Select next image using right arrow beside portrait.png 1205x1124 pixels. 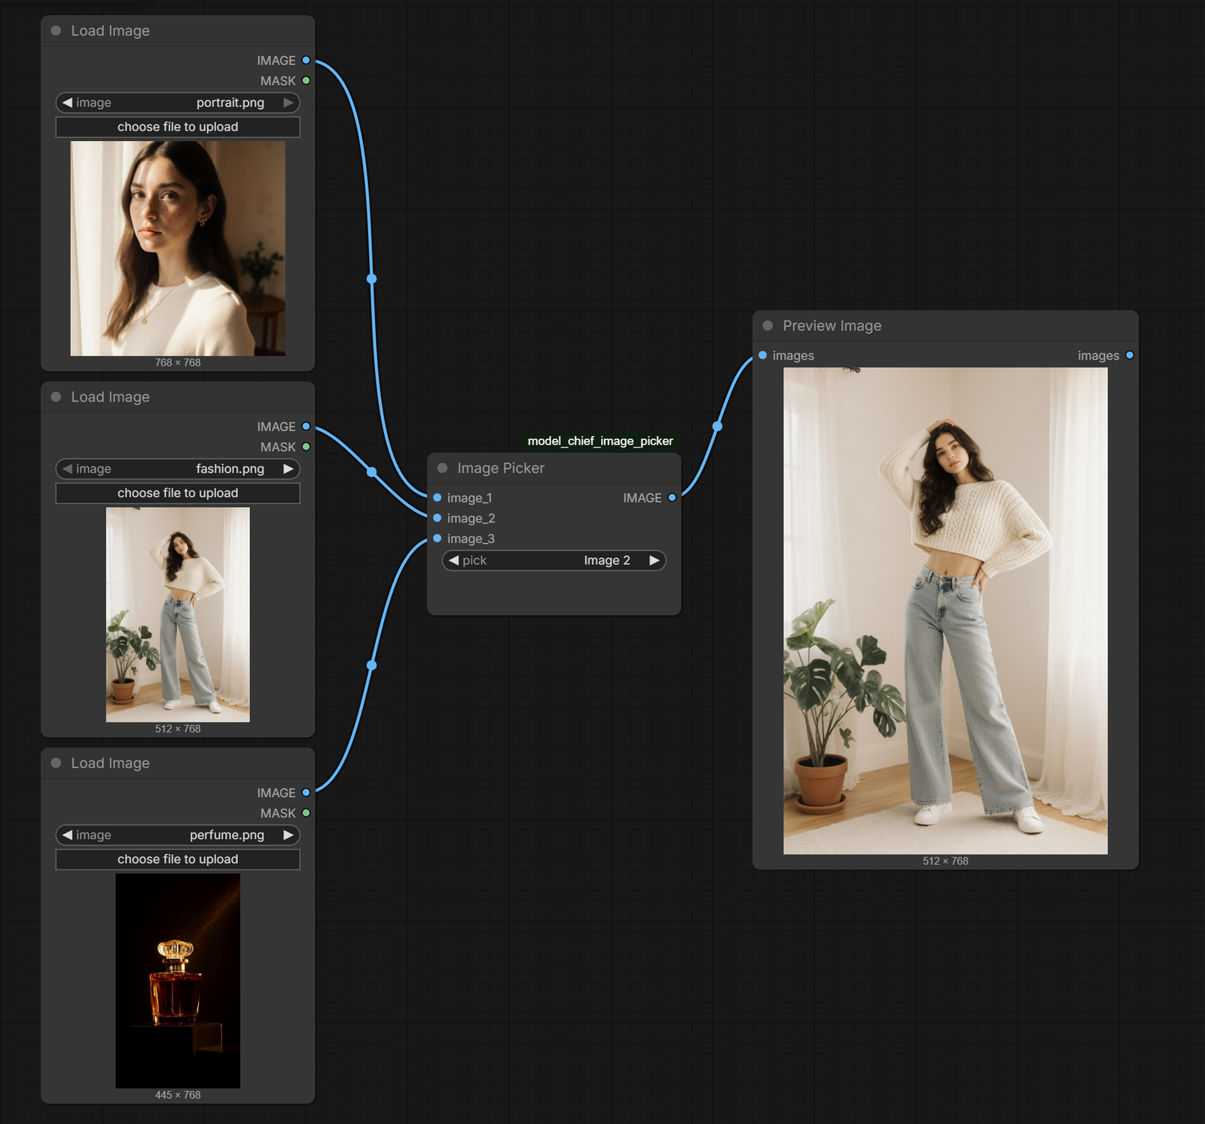[x=288, y=102]
